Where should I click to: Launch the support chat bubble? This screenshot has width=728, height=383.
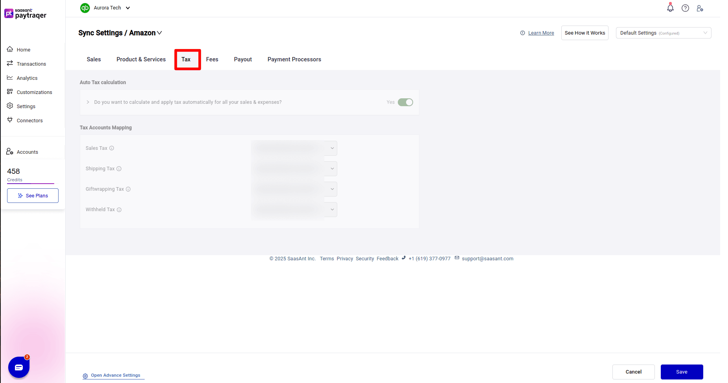(18, 367)
